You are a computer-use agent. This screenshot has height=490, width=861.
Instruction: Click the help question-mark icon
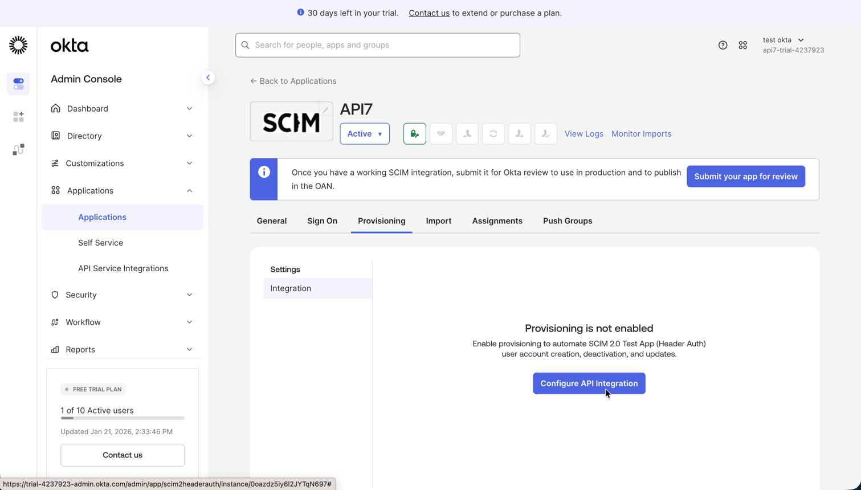pyautogui.click(x=723, y=44)
